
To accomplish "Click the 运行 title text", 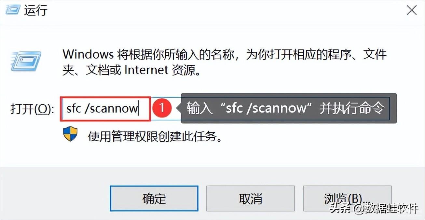I will (x=36, y=10).
